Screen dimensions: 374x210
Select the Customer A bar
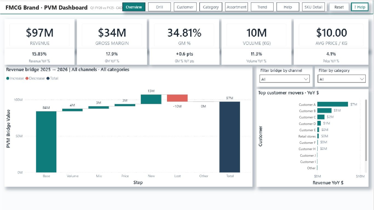point(333,104)
